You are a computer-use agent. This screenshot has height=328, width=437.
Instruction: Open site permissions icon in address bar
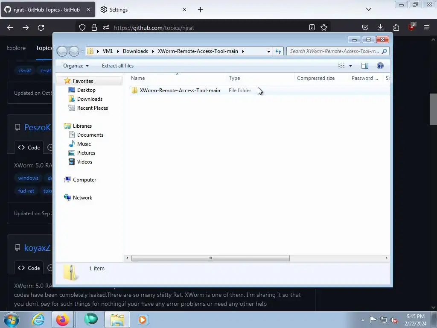106,28
